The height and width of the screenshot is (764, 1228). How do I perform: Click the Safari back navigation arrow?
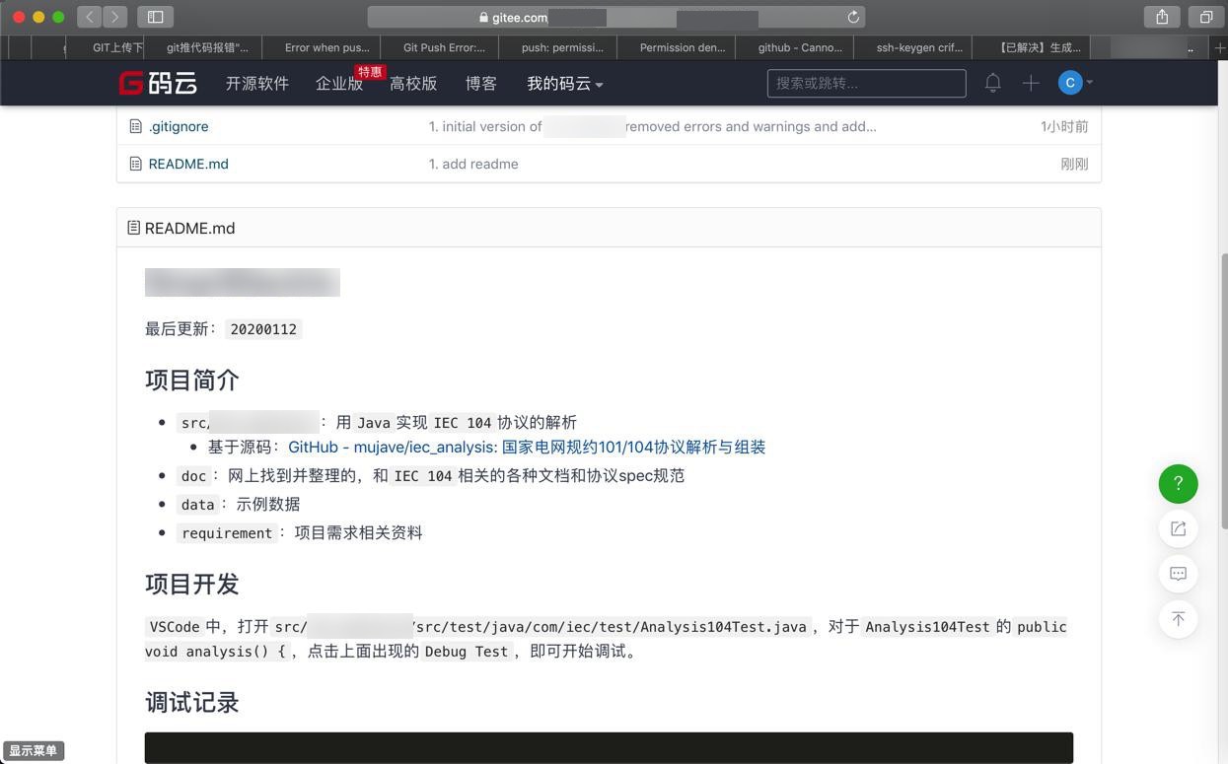tap(90, 17)
